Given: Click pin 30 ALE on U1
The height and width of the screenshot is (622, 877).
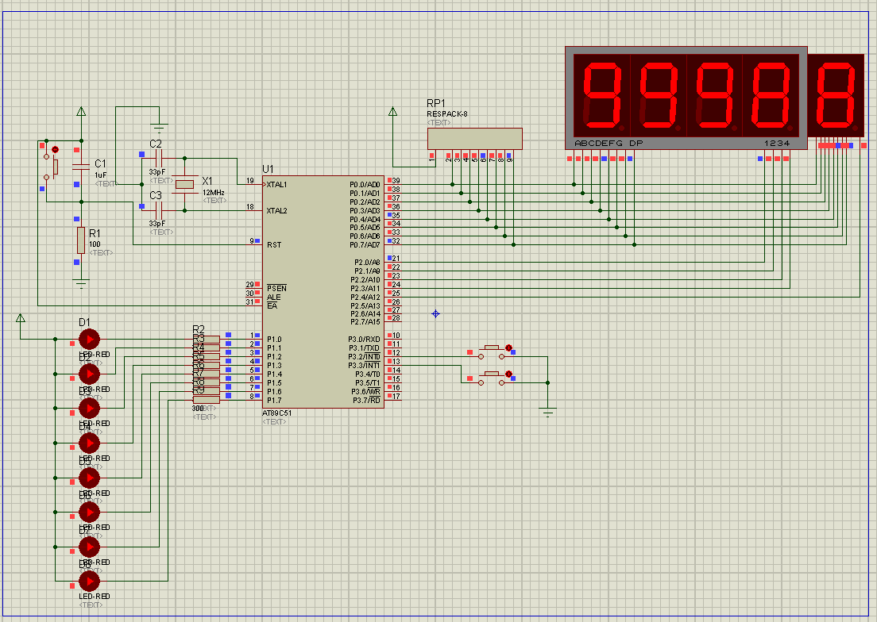Looking at the screenshot, I should click(x=254, y=296).
